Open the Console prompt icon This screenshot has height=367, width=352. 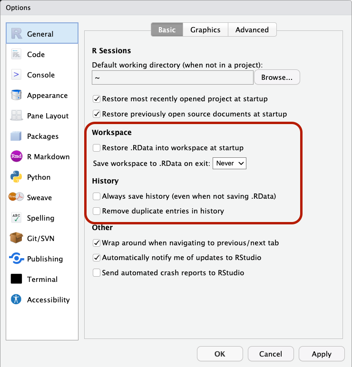16,75
